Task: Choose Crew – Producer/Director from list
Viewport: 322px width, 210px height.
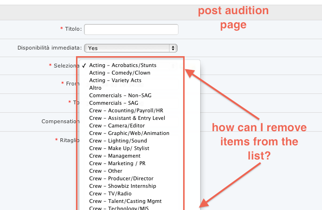Action: pyautogui.click(x=120, y=178)
